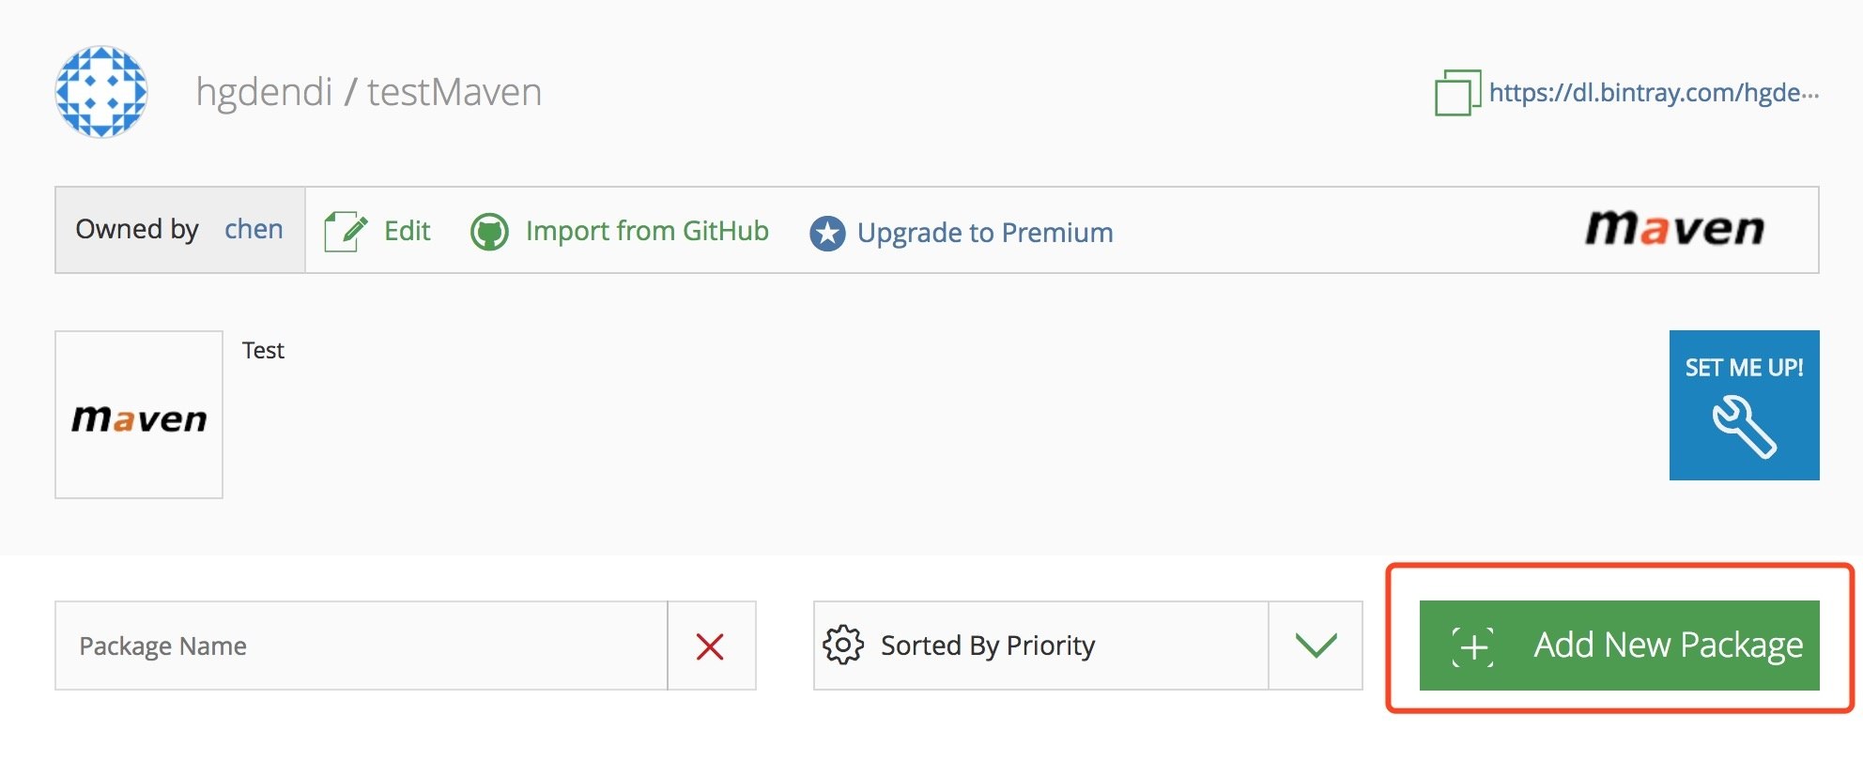1863x775 pixels.
Task: Click the hgdendi user avatar
Action: point(101,92)
